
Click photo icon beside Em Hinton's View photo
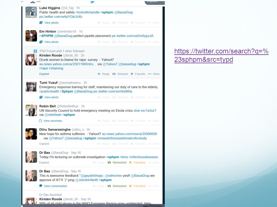pos(41,42)
